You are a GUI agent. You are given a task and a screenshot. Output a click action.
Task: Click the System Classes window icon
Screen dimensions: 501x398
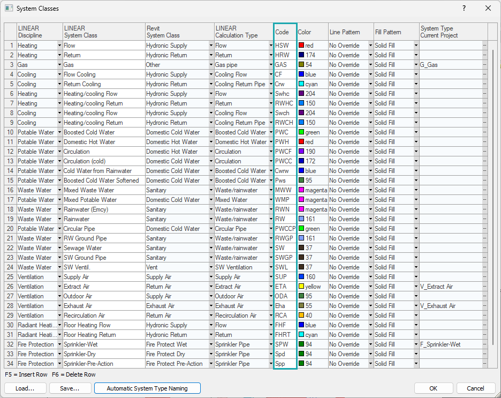9,9
